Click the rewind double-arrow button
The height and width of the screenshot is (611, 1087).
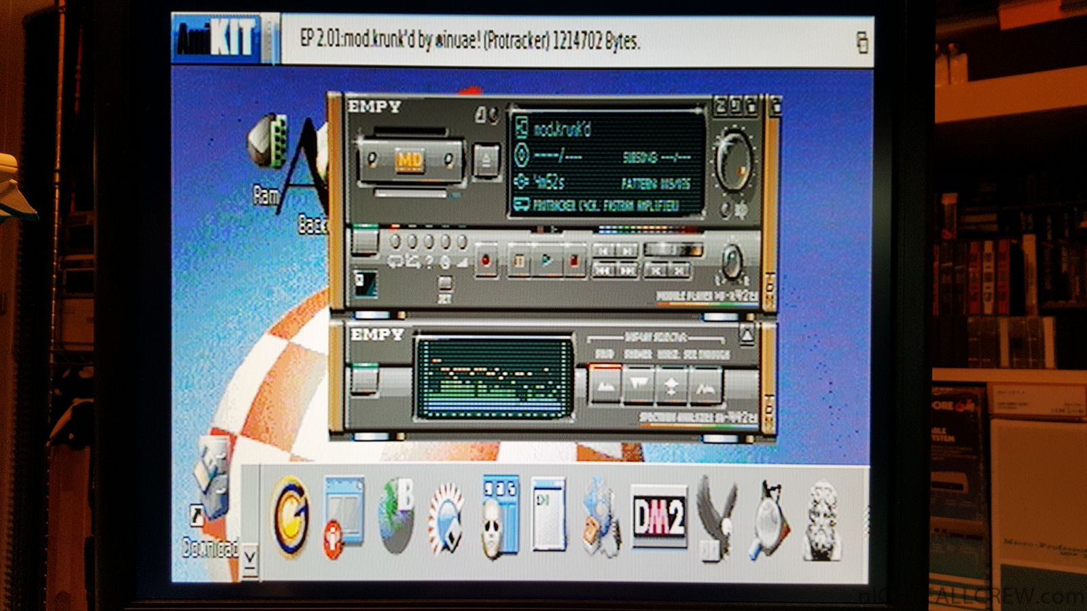[x=603, y=271]
